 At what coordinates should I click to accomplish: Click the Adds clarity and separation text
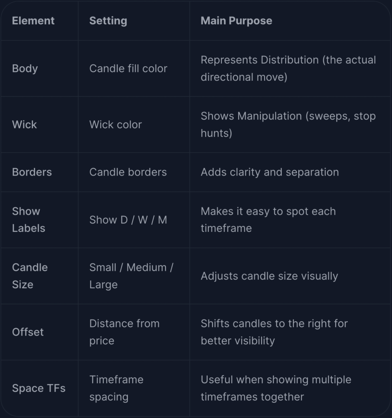point(270,172)
